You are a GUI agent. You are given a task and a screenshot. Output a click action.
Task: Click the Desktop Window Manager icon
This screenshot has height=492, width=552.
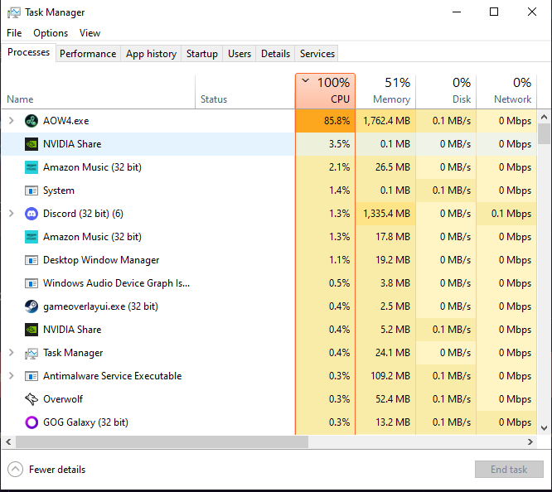pos(31,260)
